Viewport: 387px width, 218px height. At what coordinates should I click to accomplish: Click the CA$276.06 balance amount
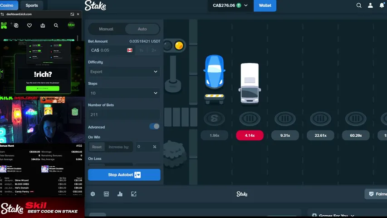coord(224,5)
